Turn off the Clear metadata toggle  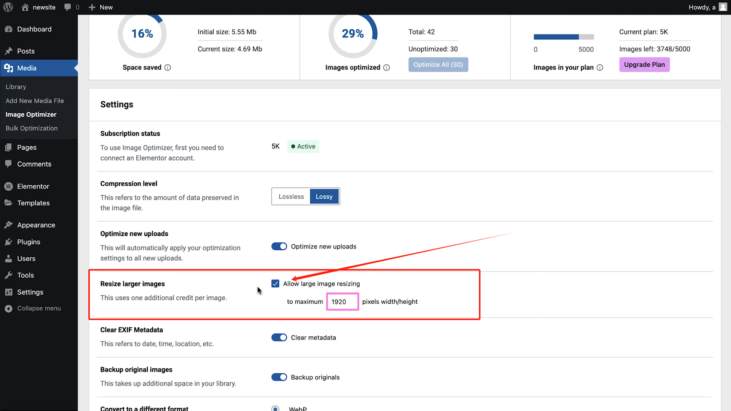tap(279, 337)
